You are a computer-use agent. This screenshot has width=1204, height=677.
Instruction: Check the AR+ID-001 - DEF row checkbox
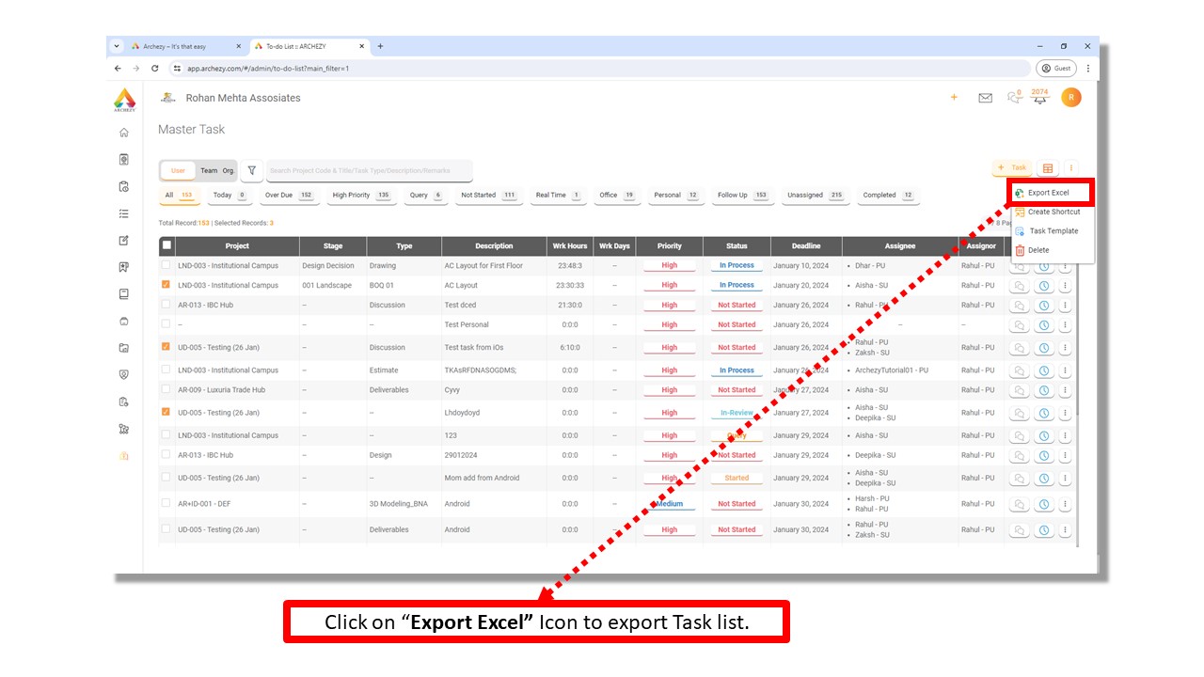(166, 503)
